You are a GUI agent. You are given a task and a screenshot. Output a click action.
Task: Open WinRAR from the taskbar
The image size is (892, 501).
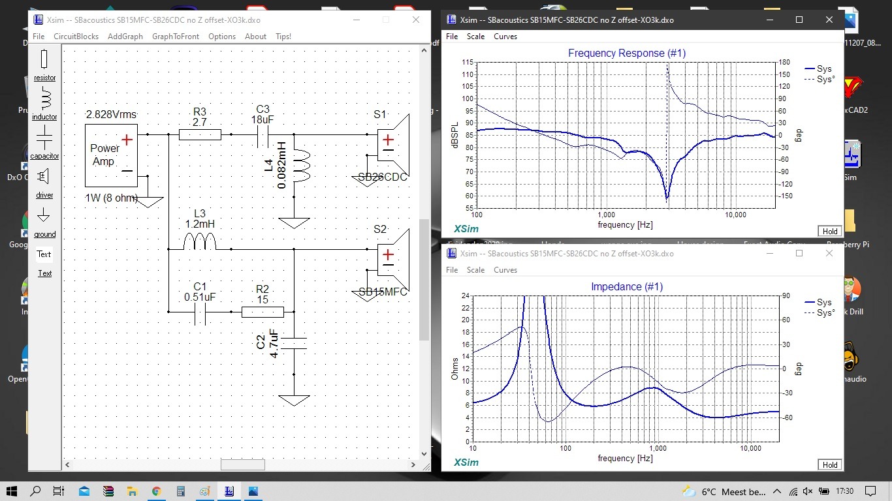coord(108,491)
